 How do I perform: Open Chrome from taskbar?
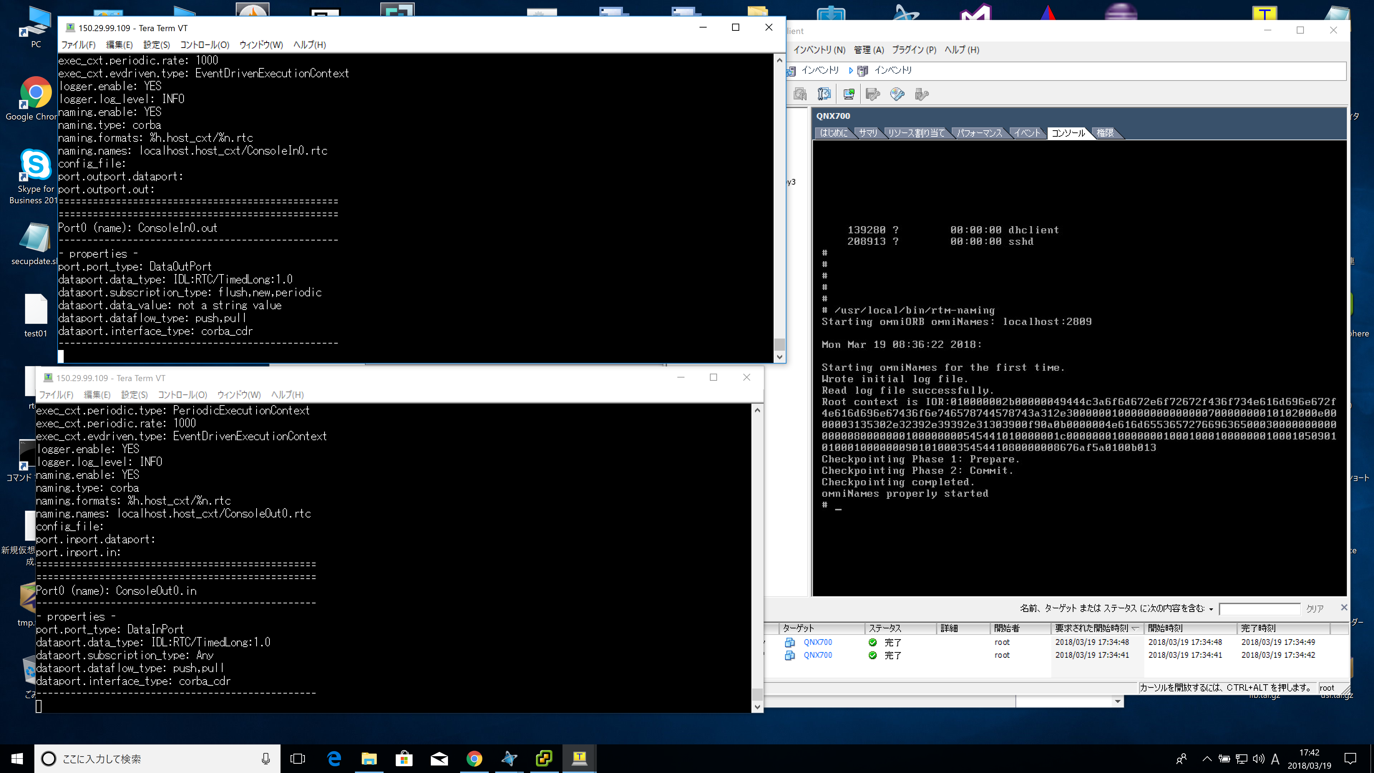pyautogui.click(x=474, y=759)
